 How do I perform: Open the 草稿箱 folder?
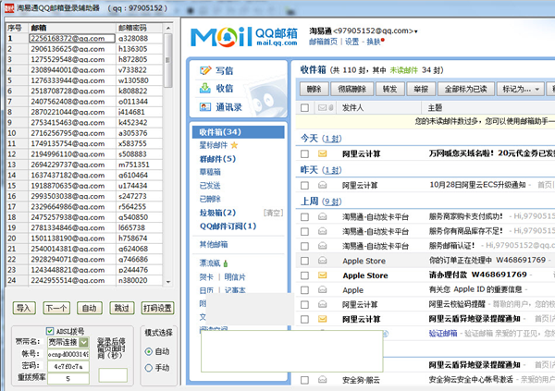[x=210, y=172]
